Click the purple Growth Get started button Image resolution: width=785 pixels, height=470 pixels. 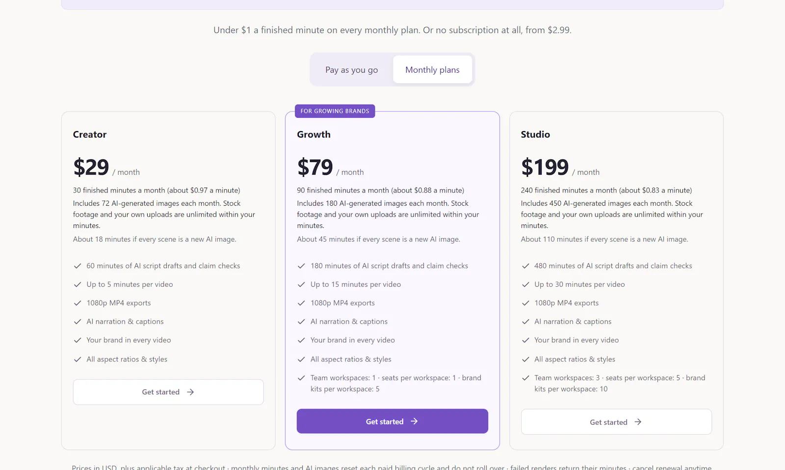(392, 421)
